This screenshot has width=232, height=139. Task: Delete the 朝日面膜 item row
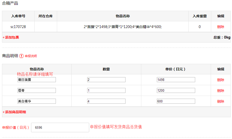point(220,80)
